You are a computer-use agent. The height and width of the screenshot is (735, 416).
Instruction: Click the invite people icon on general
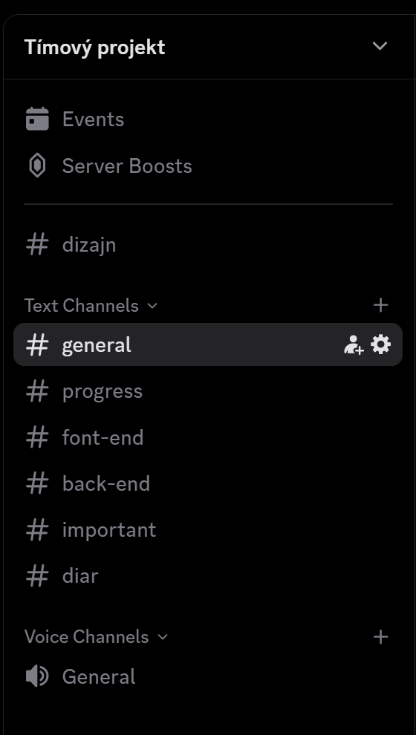[x=354, y=344]
